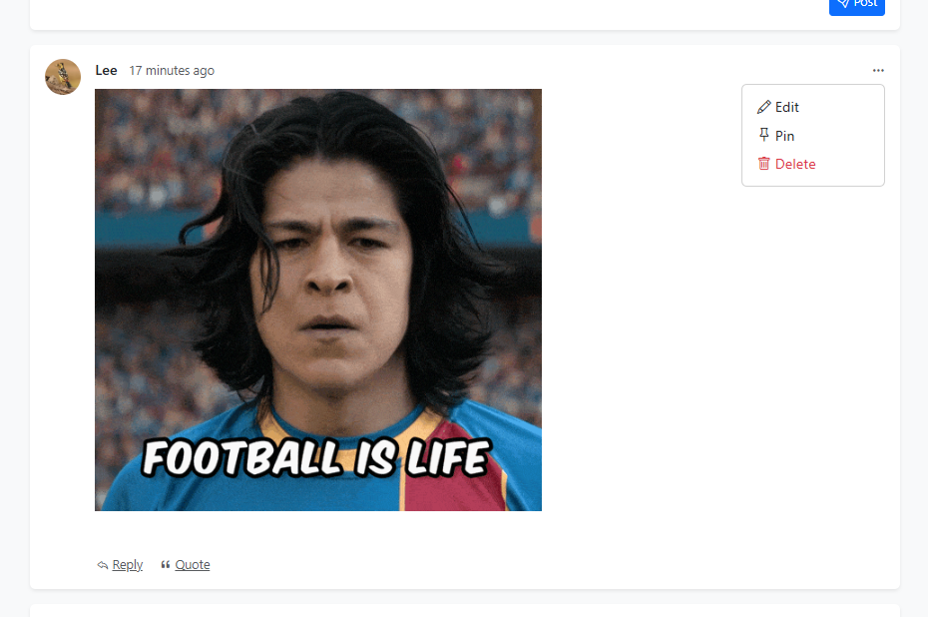Click the pushpin icon beside Pin
The height and width of the screenshot is (617, 928).
pyautogui.click(x=763, y=136)
